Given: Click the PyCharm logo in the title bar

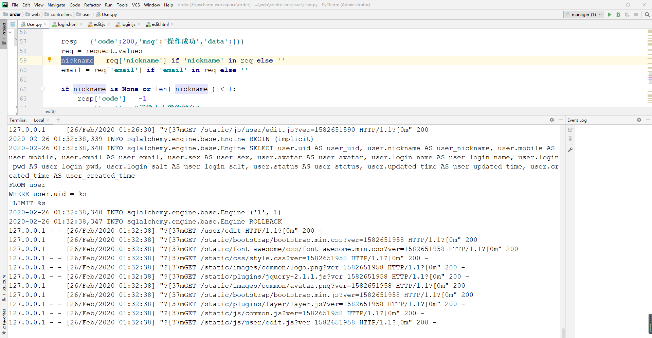Looking at the screenshot, I should tap(5, 5).
